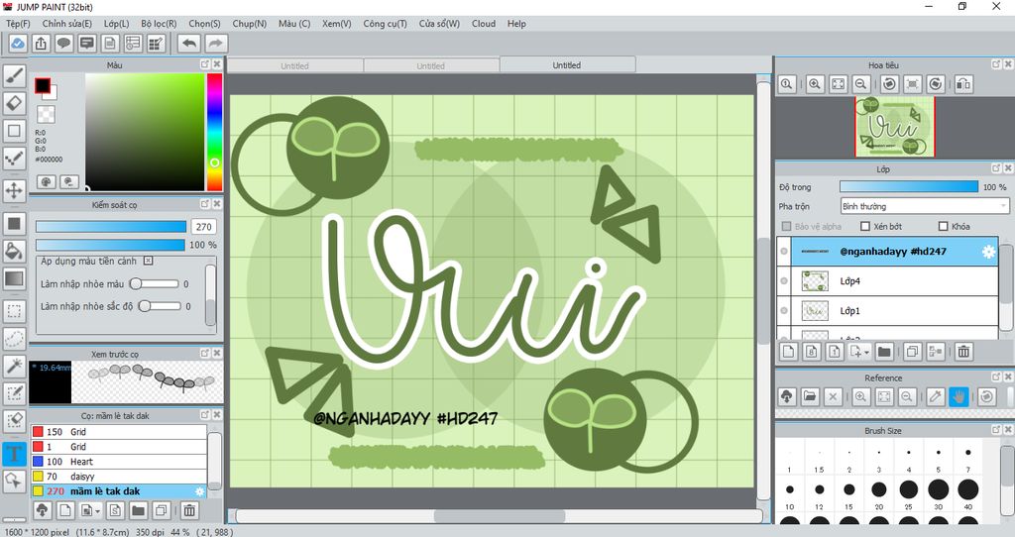Image resolution: width=1015 pixels, height=537 pixels.
Task: Toggle the Khóa lock checkbox
Action: coord(944,226)
